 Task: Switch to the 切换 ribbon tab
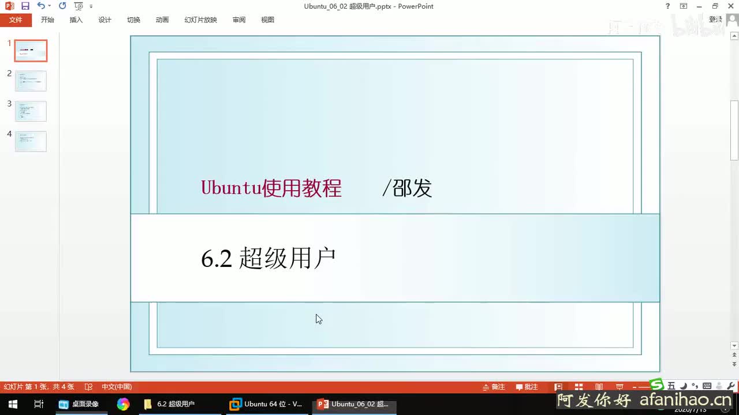click(x=134, y=20)
